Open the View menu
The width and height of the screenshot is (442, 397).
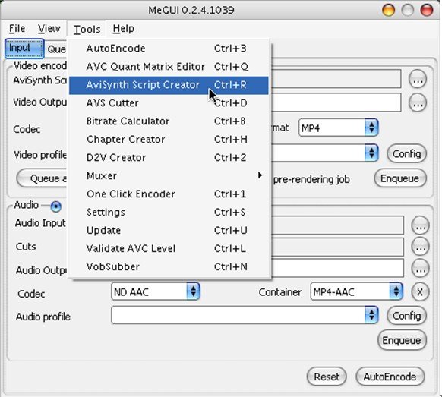(49, 29)
